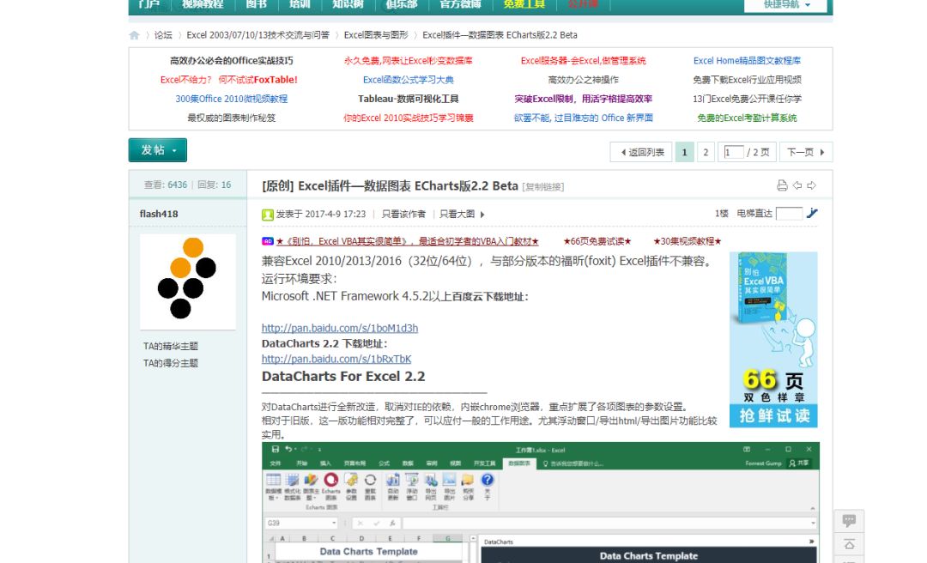Viewport: 927px width, 563px height.
Task: Open 你的Excel 2010实战技巧学习锦囊 link
Action: [x=409, y=118]
